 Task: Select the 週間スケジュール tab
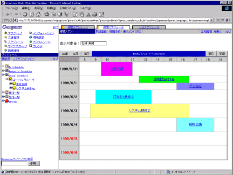[x=113, y=27]
